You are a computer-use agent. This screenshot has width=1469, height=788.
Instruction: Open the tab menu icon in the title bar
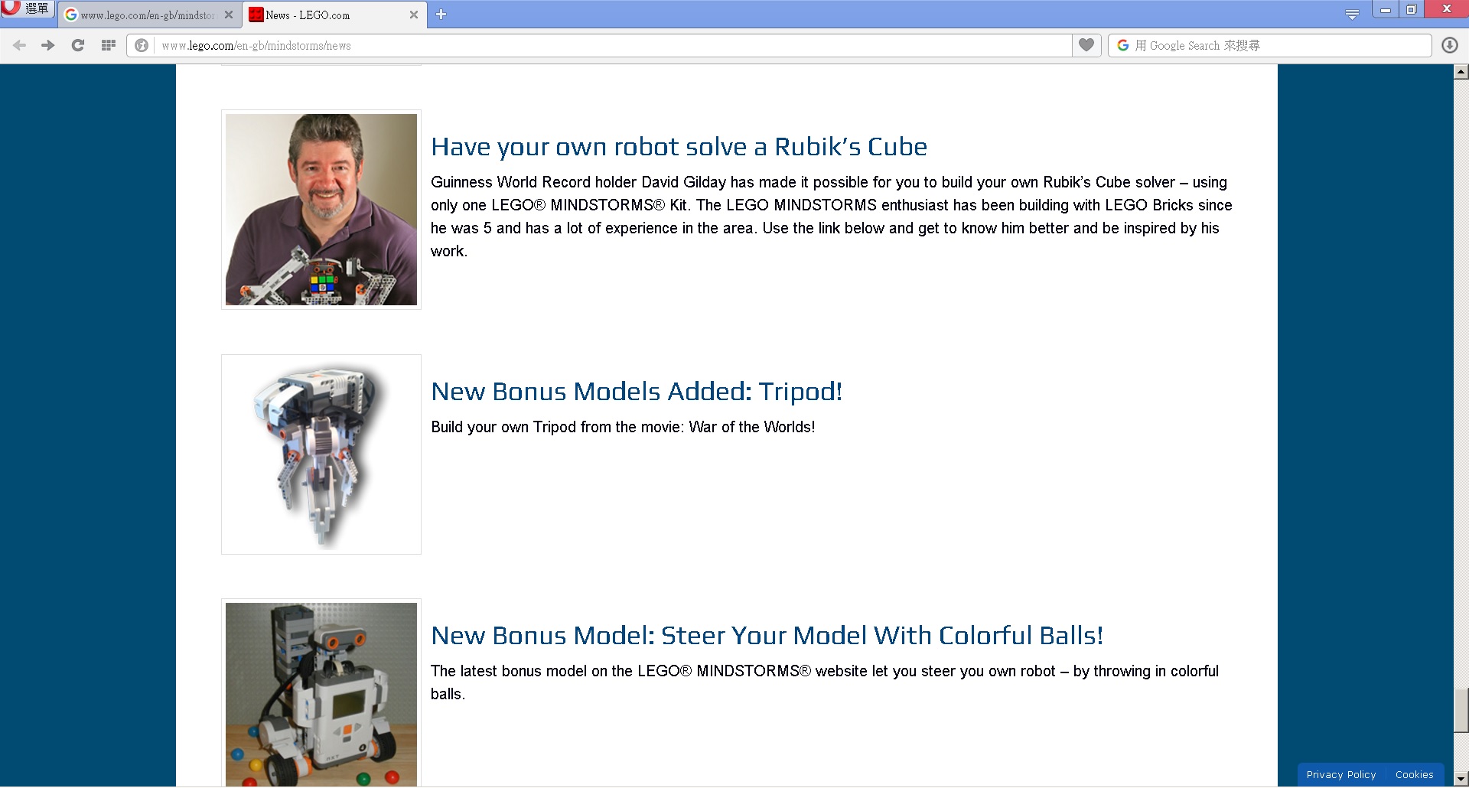coord(1352,15)
